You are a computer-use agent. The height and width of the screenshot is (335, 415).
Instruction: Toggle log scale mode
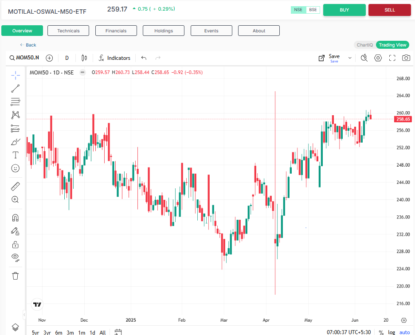(x=392, y=332)
